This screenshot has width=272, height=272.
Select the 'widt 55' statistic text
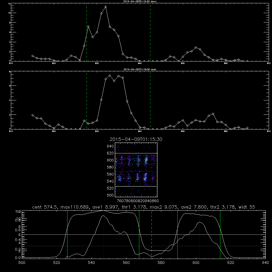pos(247,207)
